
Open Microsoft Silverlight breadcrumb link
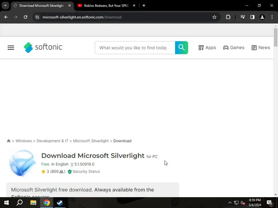point(91,141)
